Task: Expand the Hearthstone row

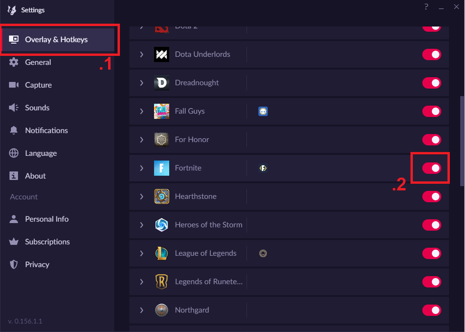Action: 141,197
